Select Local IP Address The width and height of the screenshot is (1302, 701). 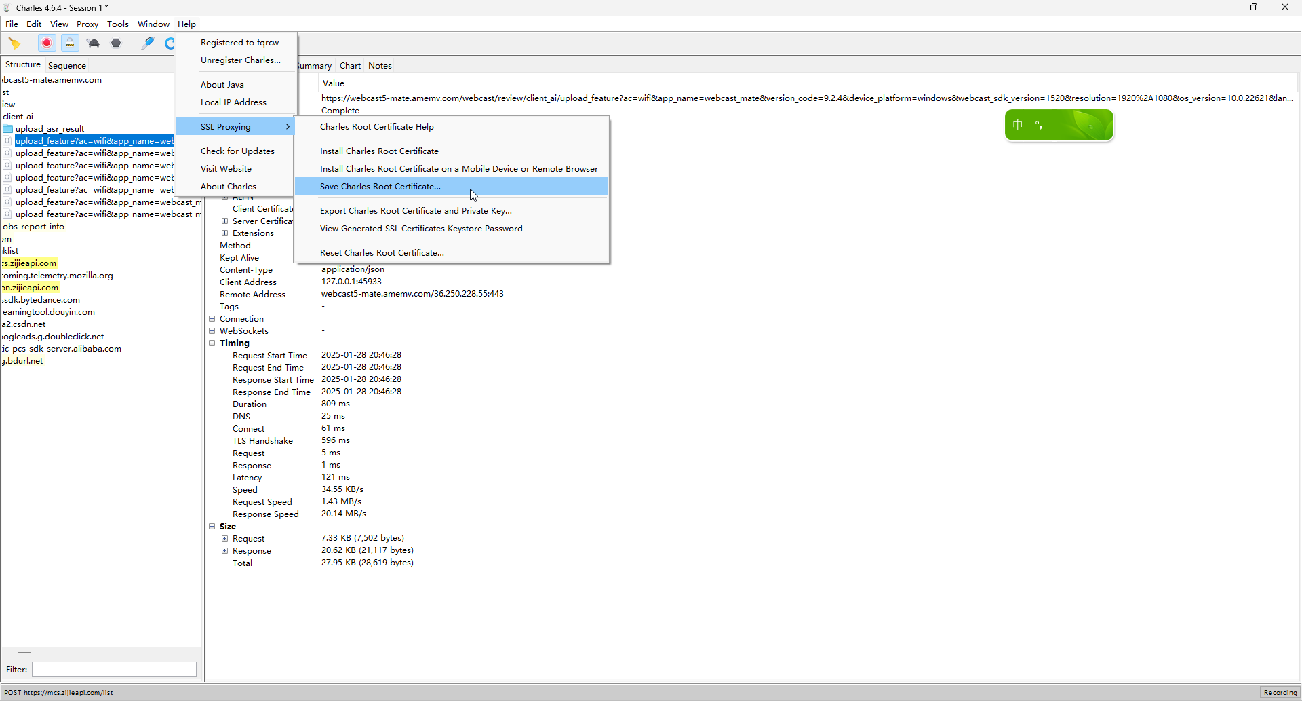[235, 102]
